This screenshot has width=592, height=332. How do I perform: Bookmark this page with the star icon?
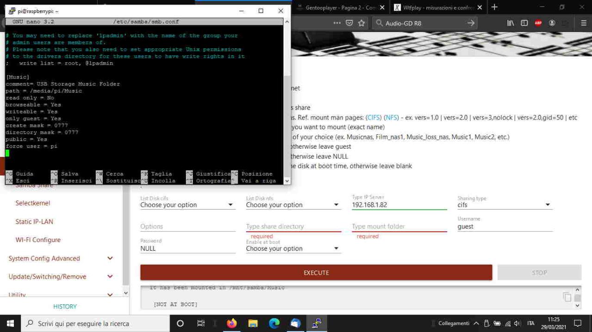point(362,23)
